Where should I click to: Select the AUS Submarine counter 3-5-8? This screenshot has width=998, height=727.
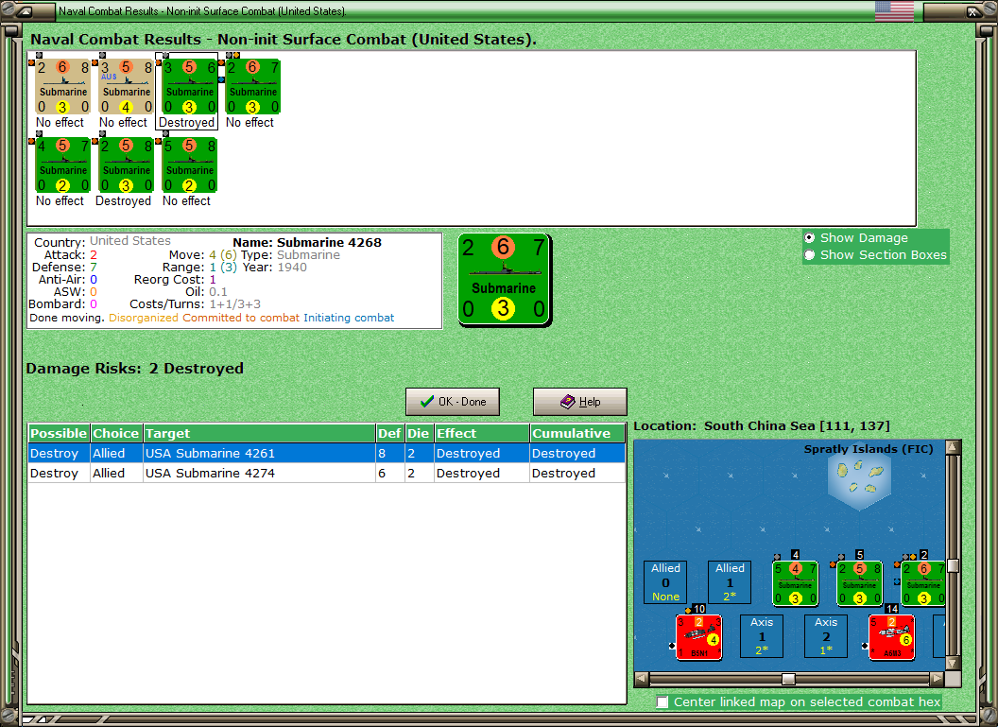126,87
